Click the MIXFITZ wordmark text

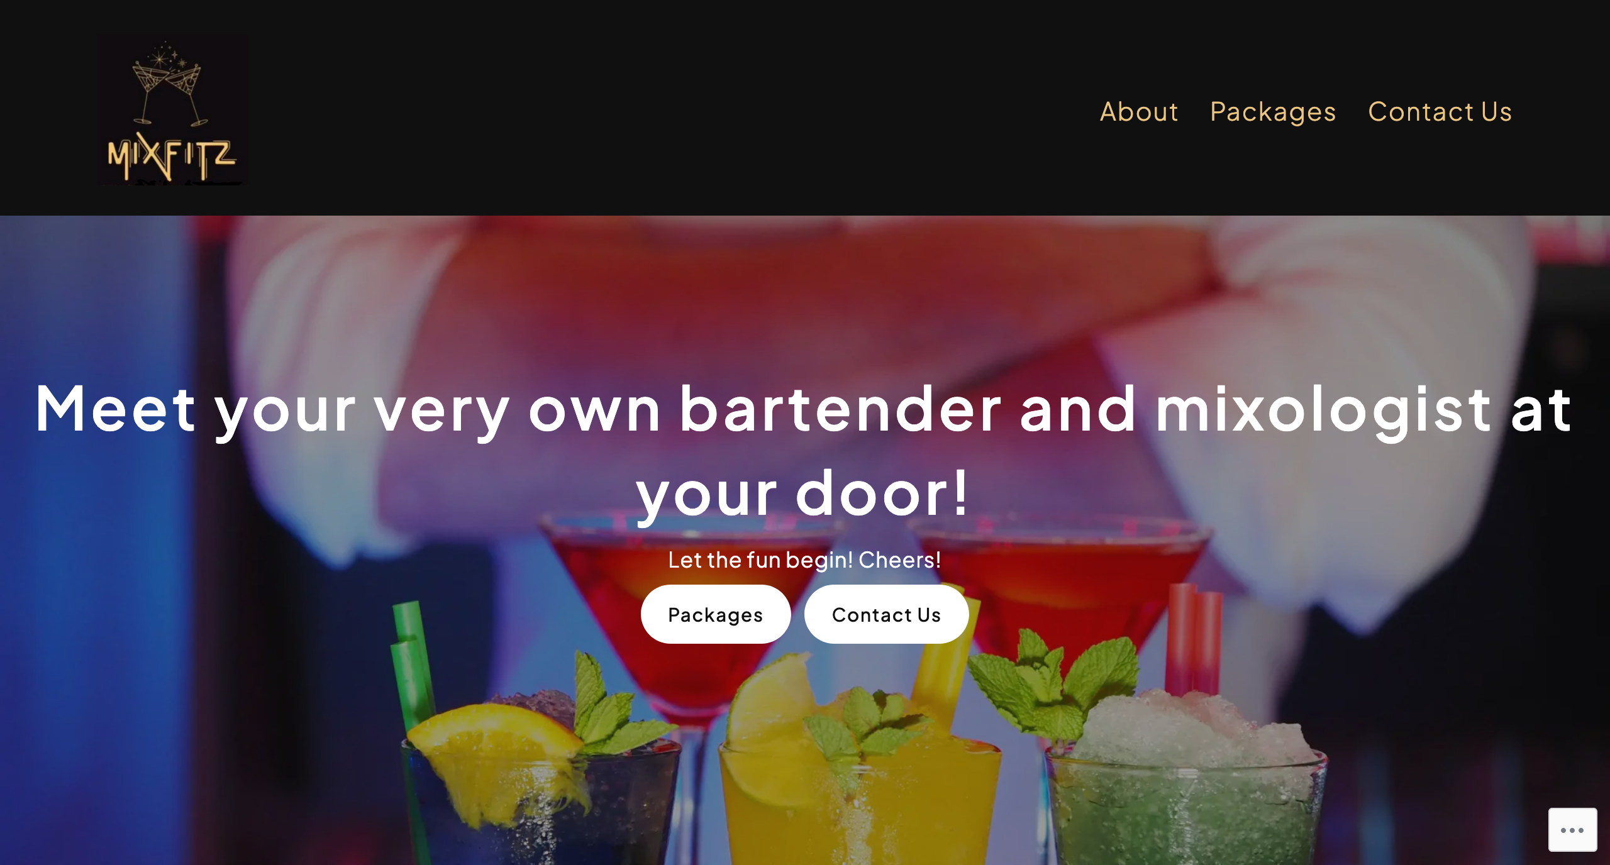(x=172, y=157)
